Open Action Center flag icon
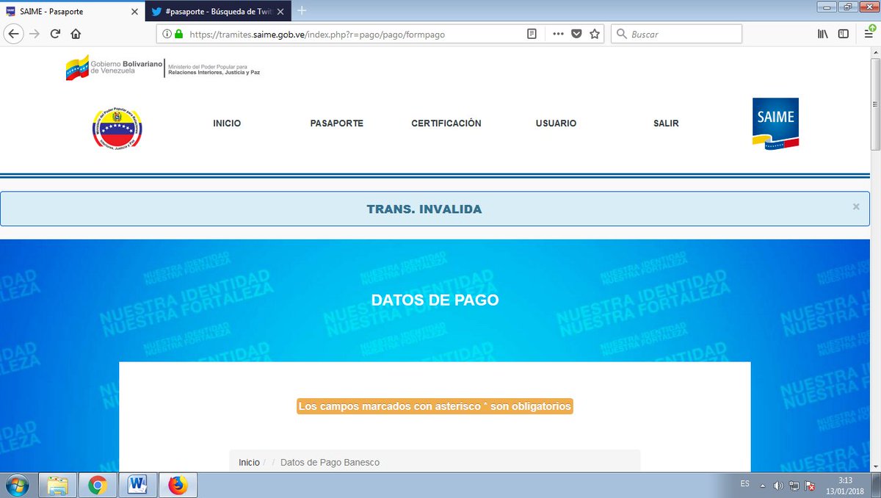This screenshot has width=881, height=498. pyautogui.click(x=811, y=486)
